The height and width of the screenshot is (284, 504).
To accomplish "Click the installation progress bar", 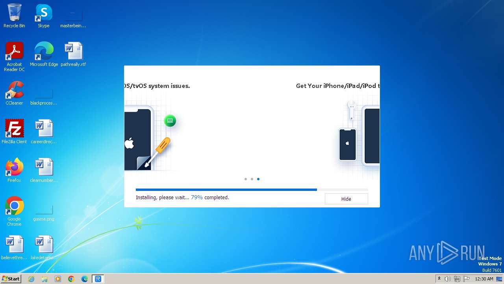I will pyautogui.click(x=252, y=190).
